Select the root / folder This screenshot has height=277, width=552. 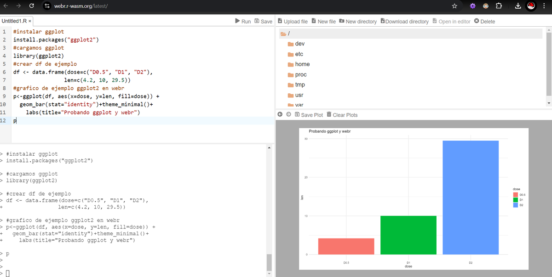pyautogui.click(x=411, y=34)
